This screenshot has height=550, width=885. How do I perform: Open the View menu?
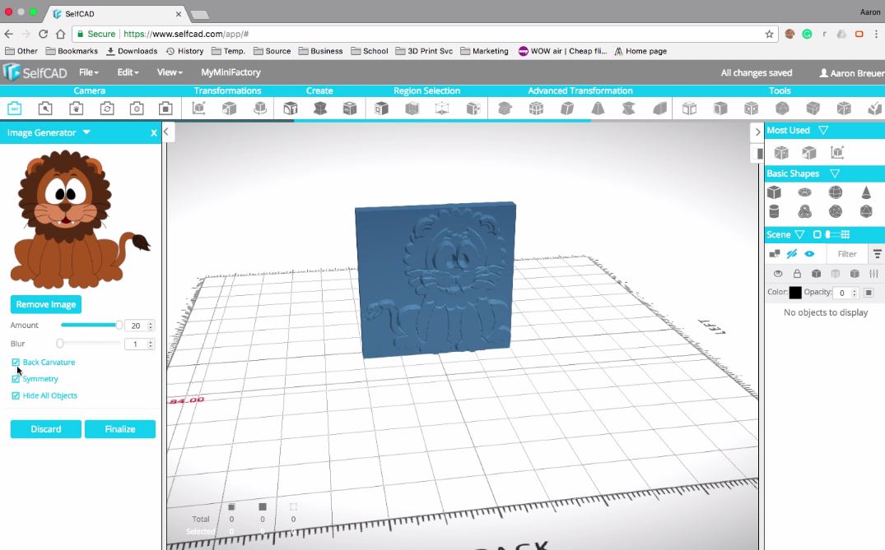pyautogui.click(x=170, y=72)
